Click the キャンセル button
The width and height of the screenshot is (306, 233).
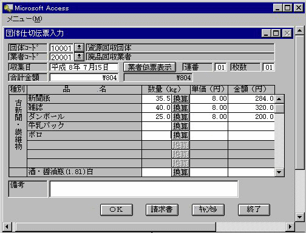pyautogui.click(x=208, y=210)
